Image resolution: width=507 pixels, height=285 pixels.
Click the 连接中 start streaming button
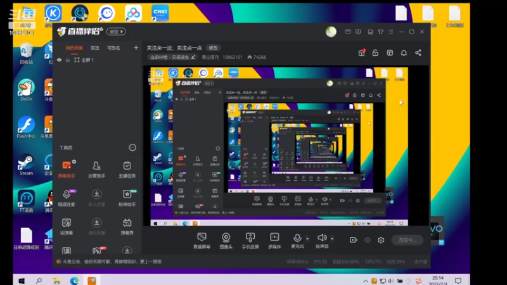click(x=408, y=240)
